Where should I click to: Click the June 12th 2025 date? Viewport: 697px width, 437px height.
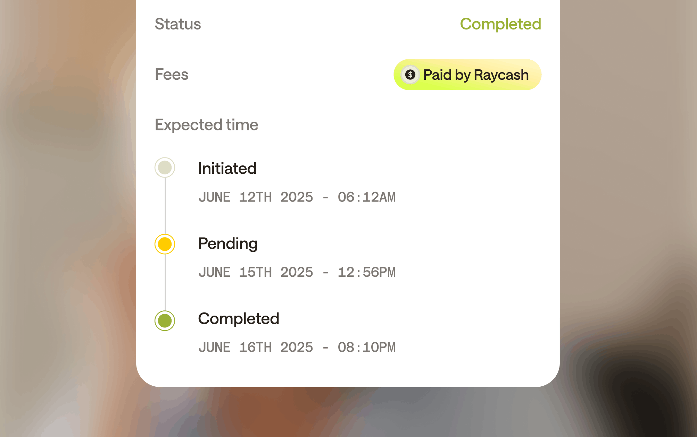tap(256, 197)
